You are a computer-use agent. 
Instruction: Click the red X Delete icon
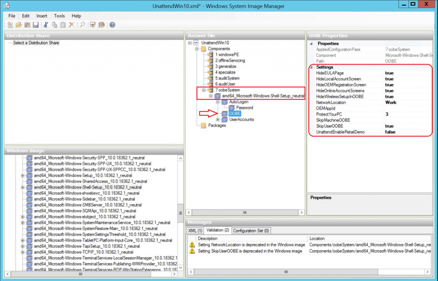(72, 25)
